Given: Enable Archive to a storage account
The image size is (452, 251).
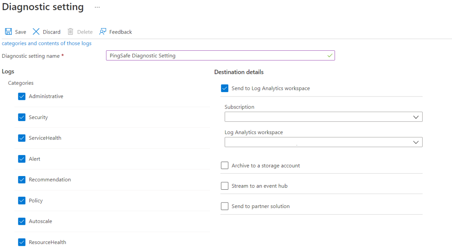Looking at the screenshot, I should (224, 166).
